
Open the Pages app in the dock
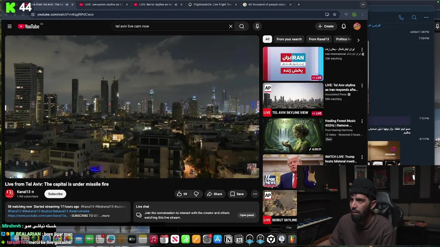coord(196,239)
